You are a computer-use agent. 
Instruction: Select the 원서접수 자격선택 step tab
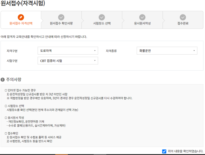click(x=21, y=20)
